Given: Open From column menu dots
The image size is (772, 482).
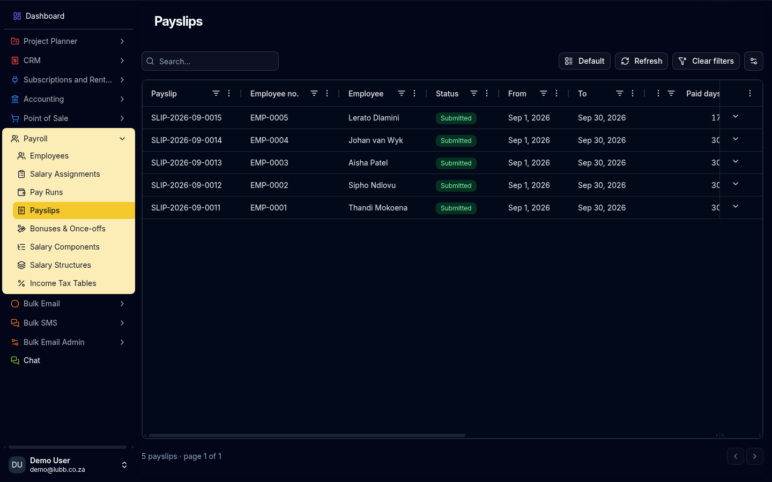Looking at the screenshot, I should coord(556,93).
